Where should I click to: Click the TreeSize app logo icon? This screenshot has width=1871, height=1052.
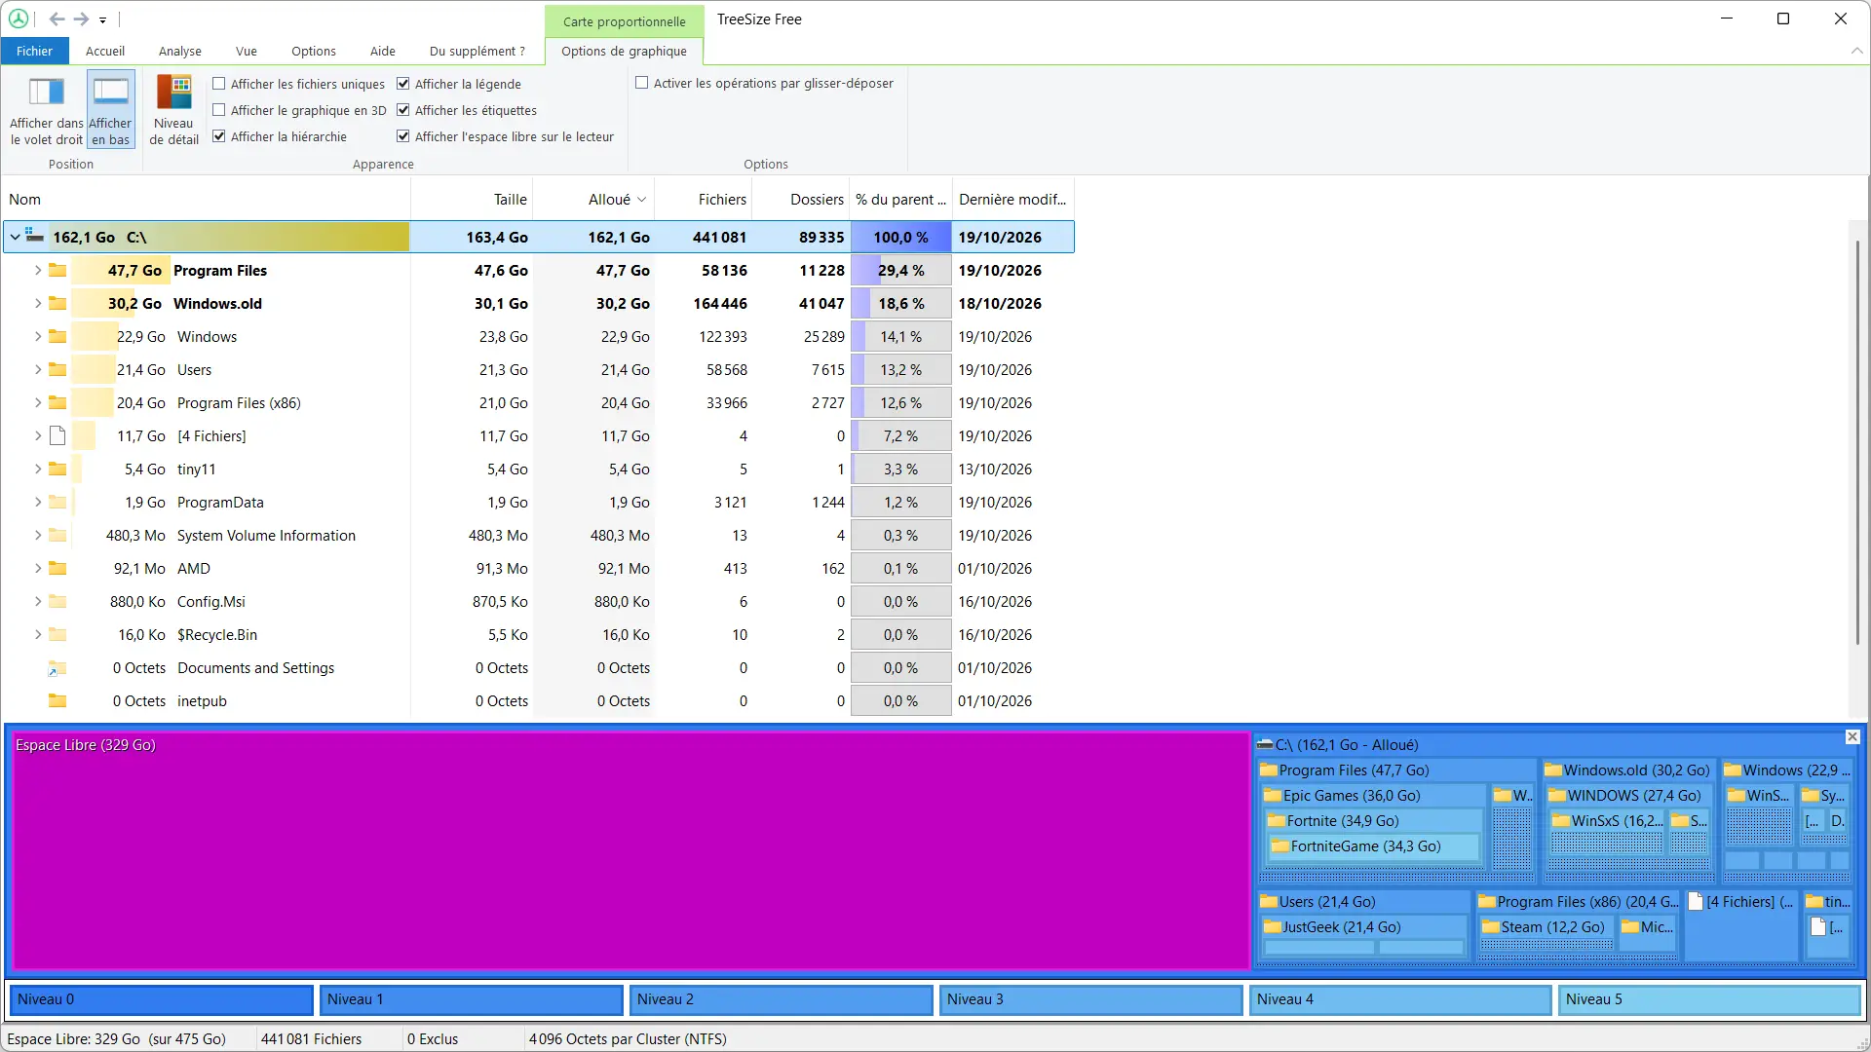point(19,19)
